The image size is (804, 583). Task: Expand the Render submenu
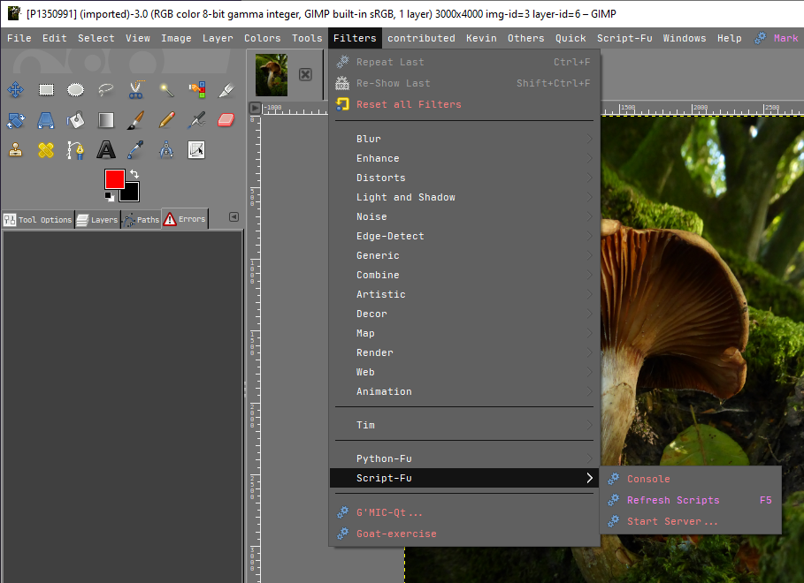[464, 353]
